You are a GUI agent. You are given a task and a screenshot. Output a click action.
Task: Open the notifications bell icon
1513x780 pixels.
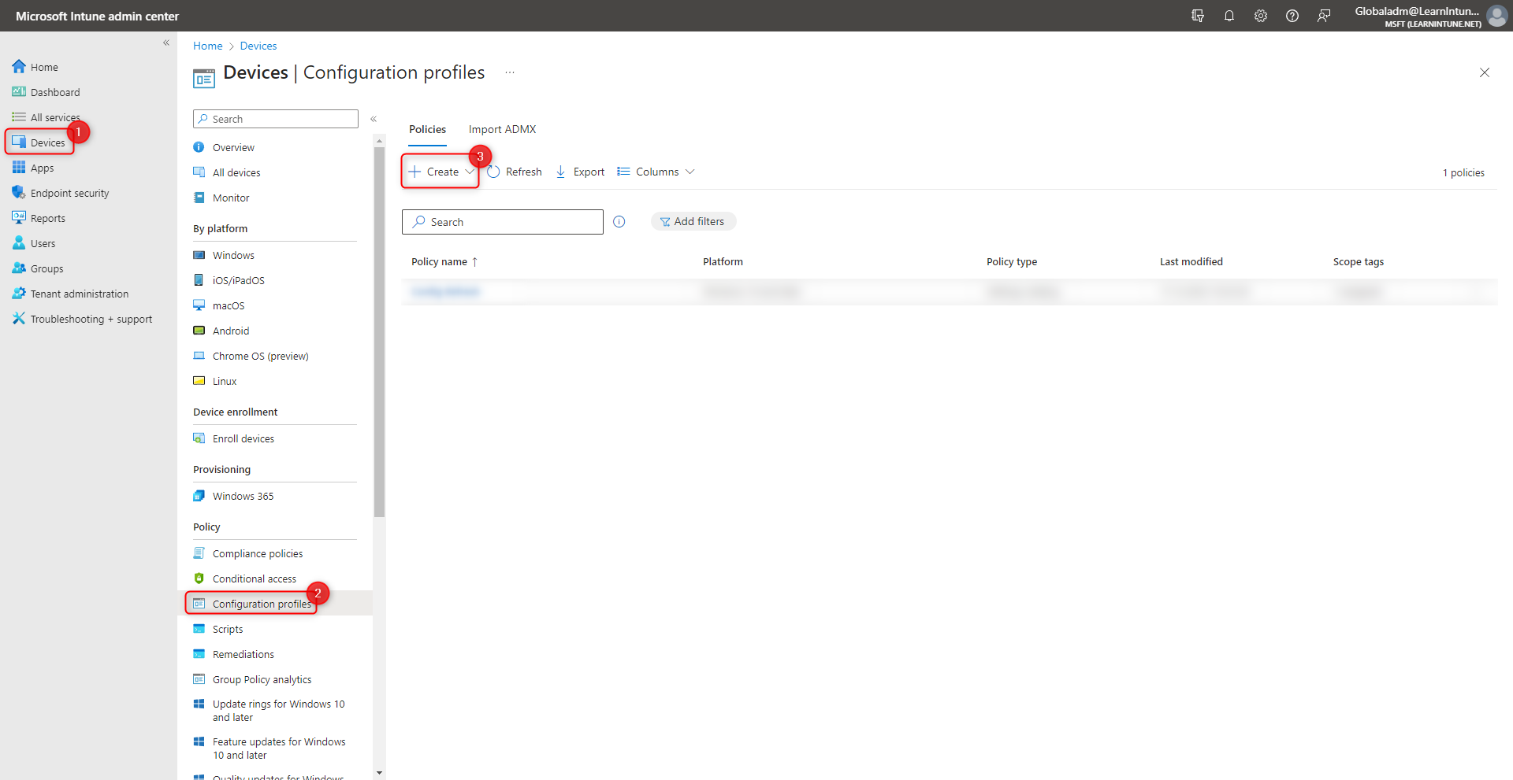(1229, 16)
